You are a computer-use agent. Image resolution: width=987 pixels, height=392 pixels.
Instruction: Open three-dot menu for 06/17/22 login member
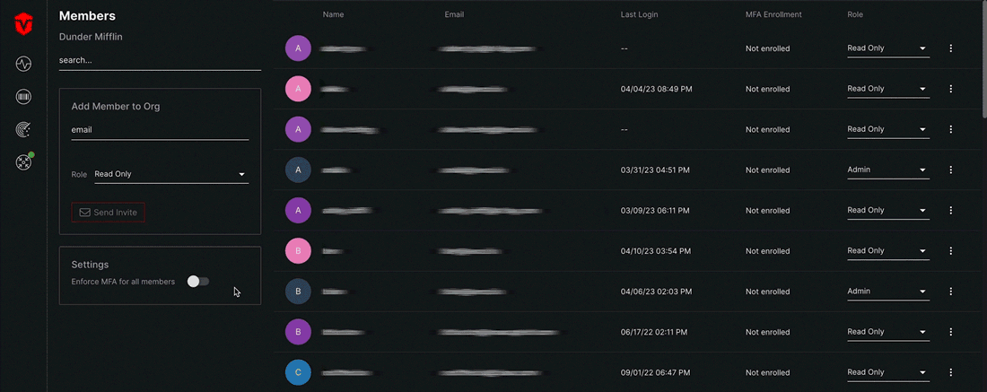[x=950, y=332]
